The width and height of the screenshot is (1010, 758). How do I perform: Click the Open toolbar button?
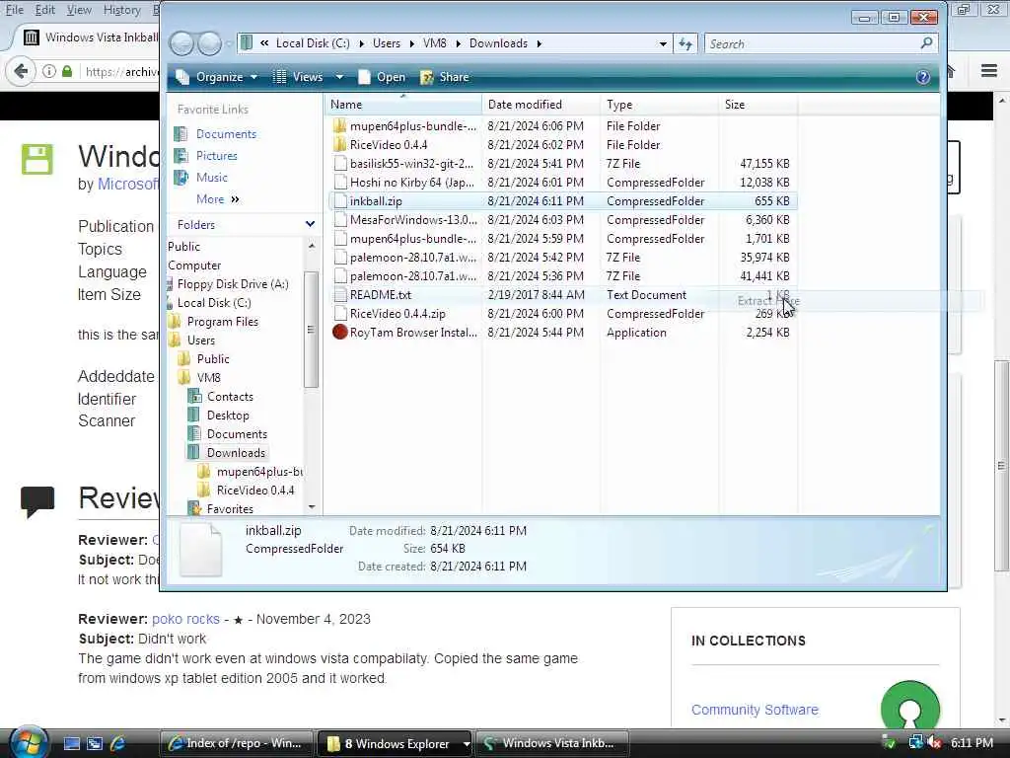coord(382,77)
